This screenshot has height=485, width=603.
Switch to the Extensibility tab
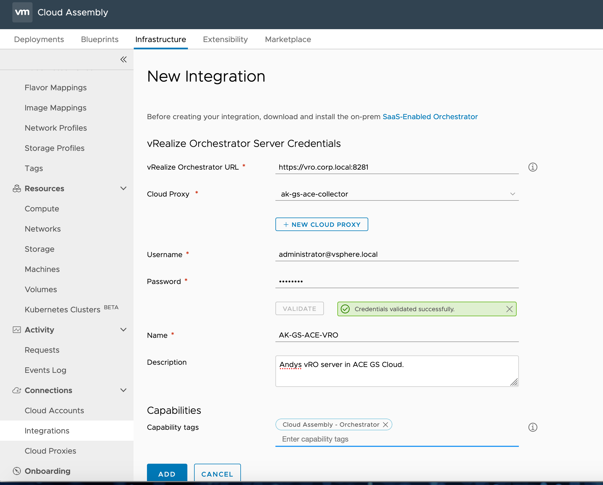(x=225, y=39)
